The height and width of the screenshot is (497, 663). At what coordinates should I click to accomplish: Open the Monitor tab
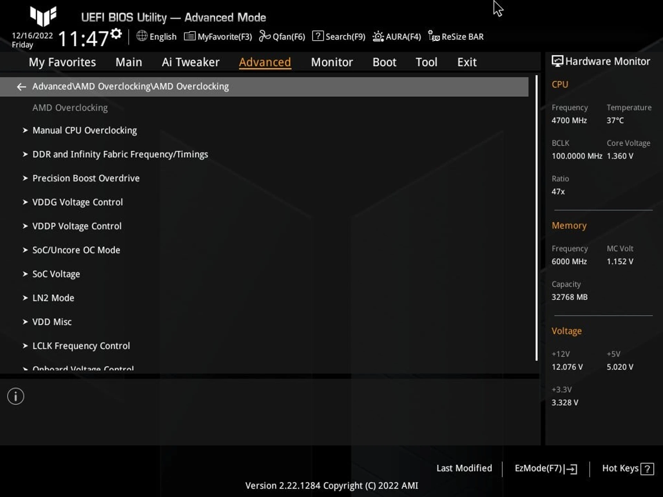coord(332,62)
